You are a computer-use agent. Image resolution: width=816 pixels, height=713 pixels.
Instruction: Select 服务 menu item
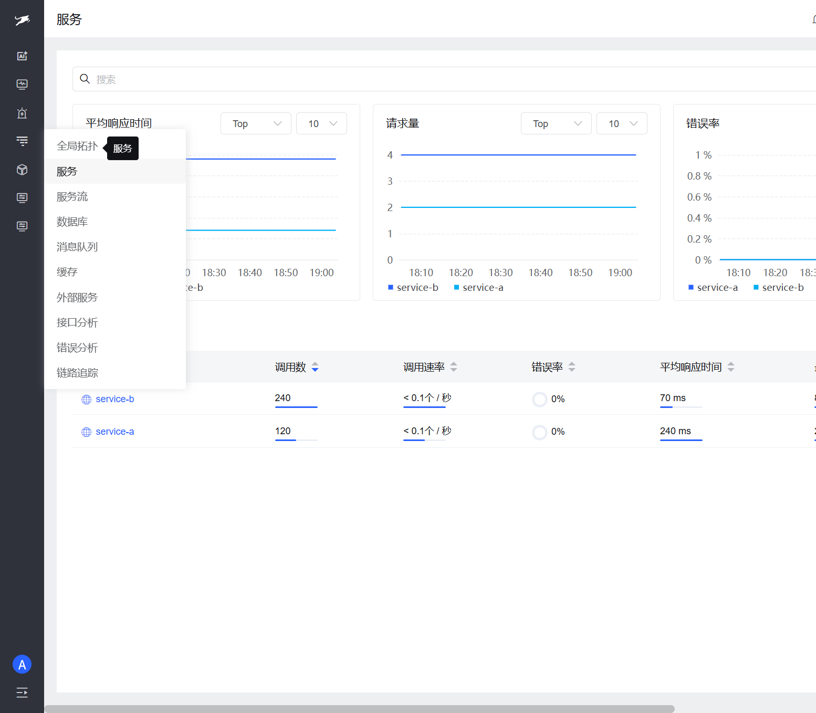point(115,171)
